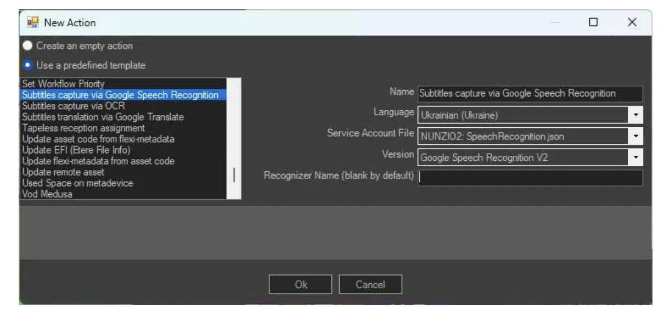
Task: Open the Language dropdown
Action: tap(636, 115)
